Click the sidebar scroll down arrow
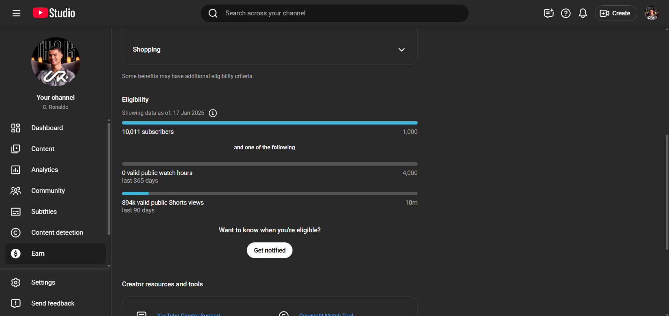 pyautogui.click(x=109, y=266)
